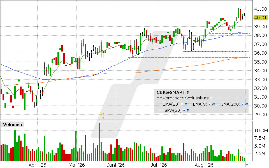The width and height of the screenshot is (269, 168).
Task: Click the 5.0M volume axis value
Action: pyautogui.click(x=260, y=146)
